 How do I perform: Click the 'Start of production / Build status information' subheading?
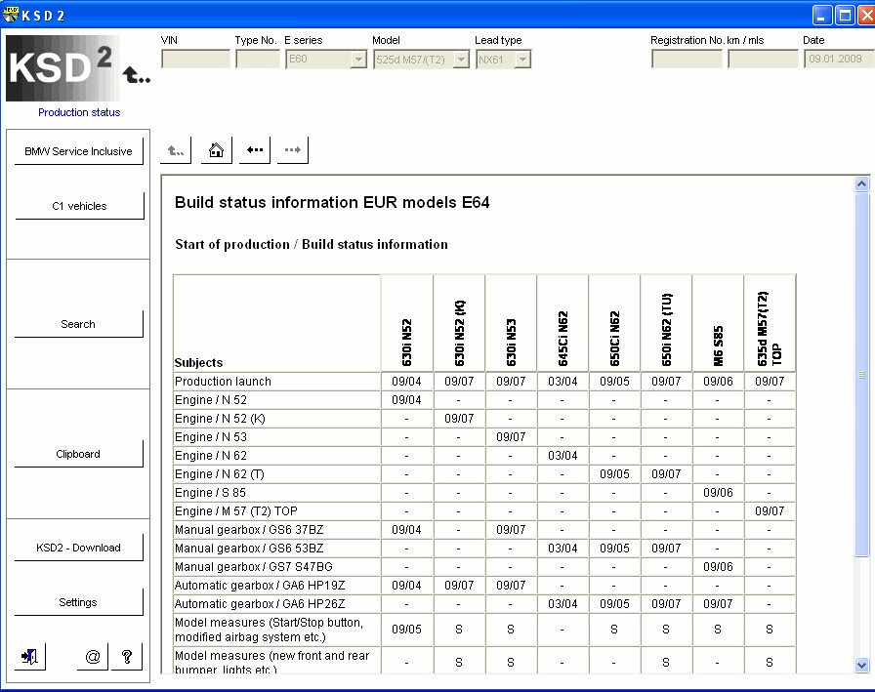pos(312,244)
